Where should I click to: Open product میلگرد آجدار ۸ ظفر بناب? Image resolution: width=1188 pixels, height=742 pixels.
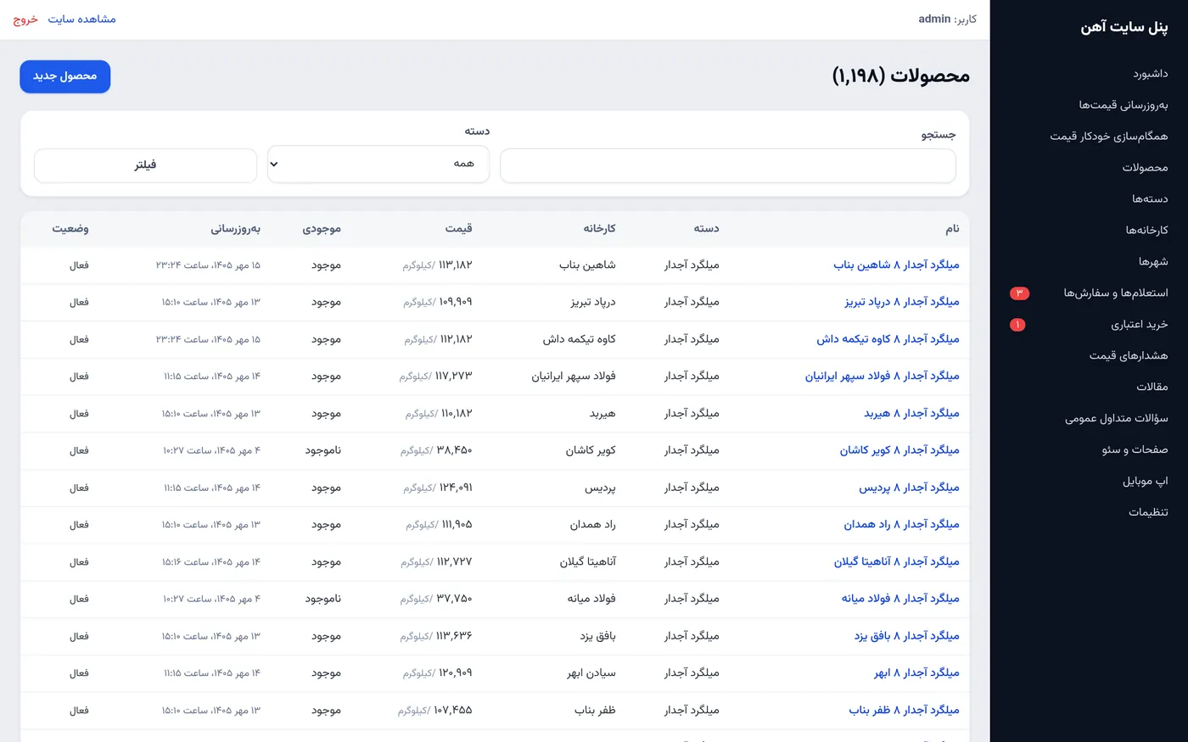tap(904, 711)
